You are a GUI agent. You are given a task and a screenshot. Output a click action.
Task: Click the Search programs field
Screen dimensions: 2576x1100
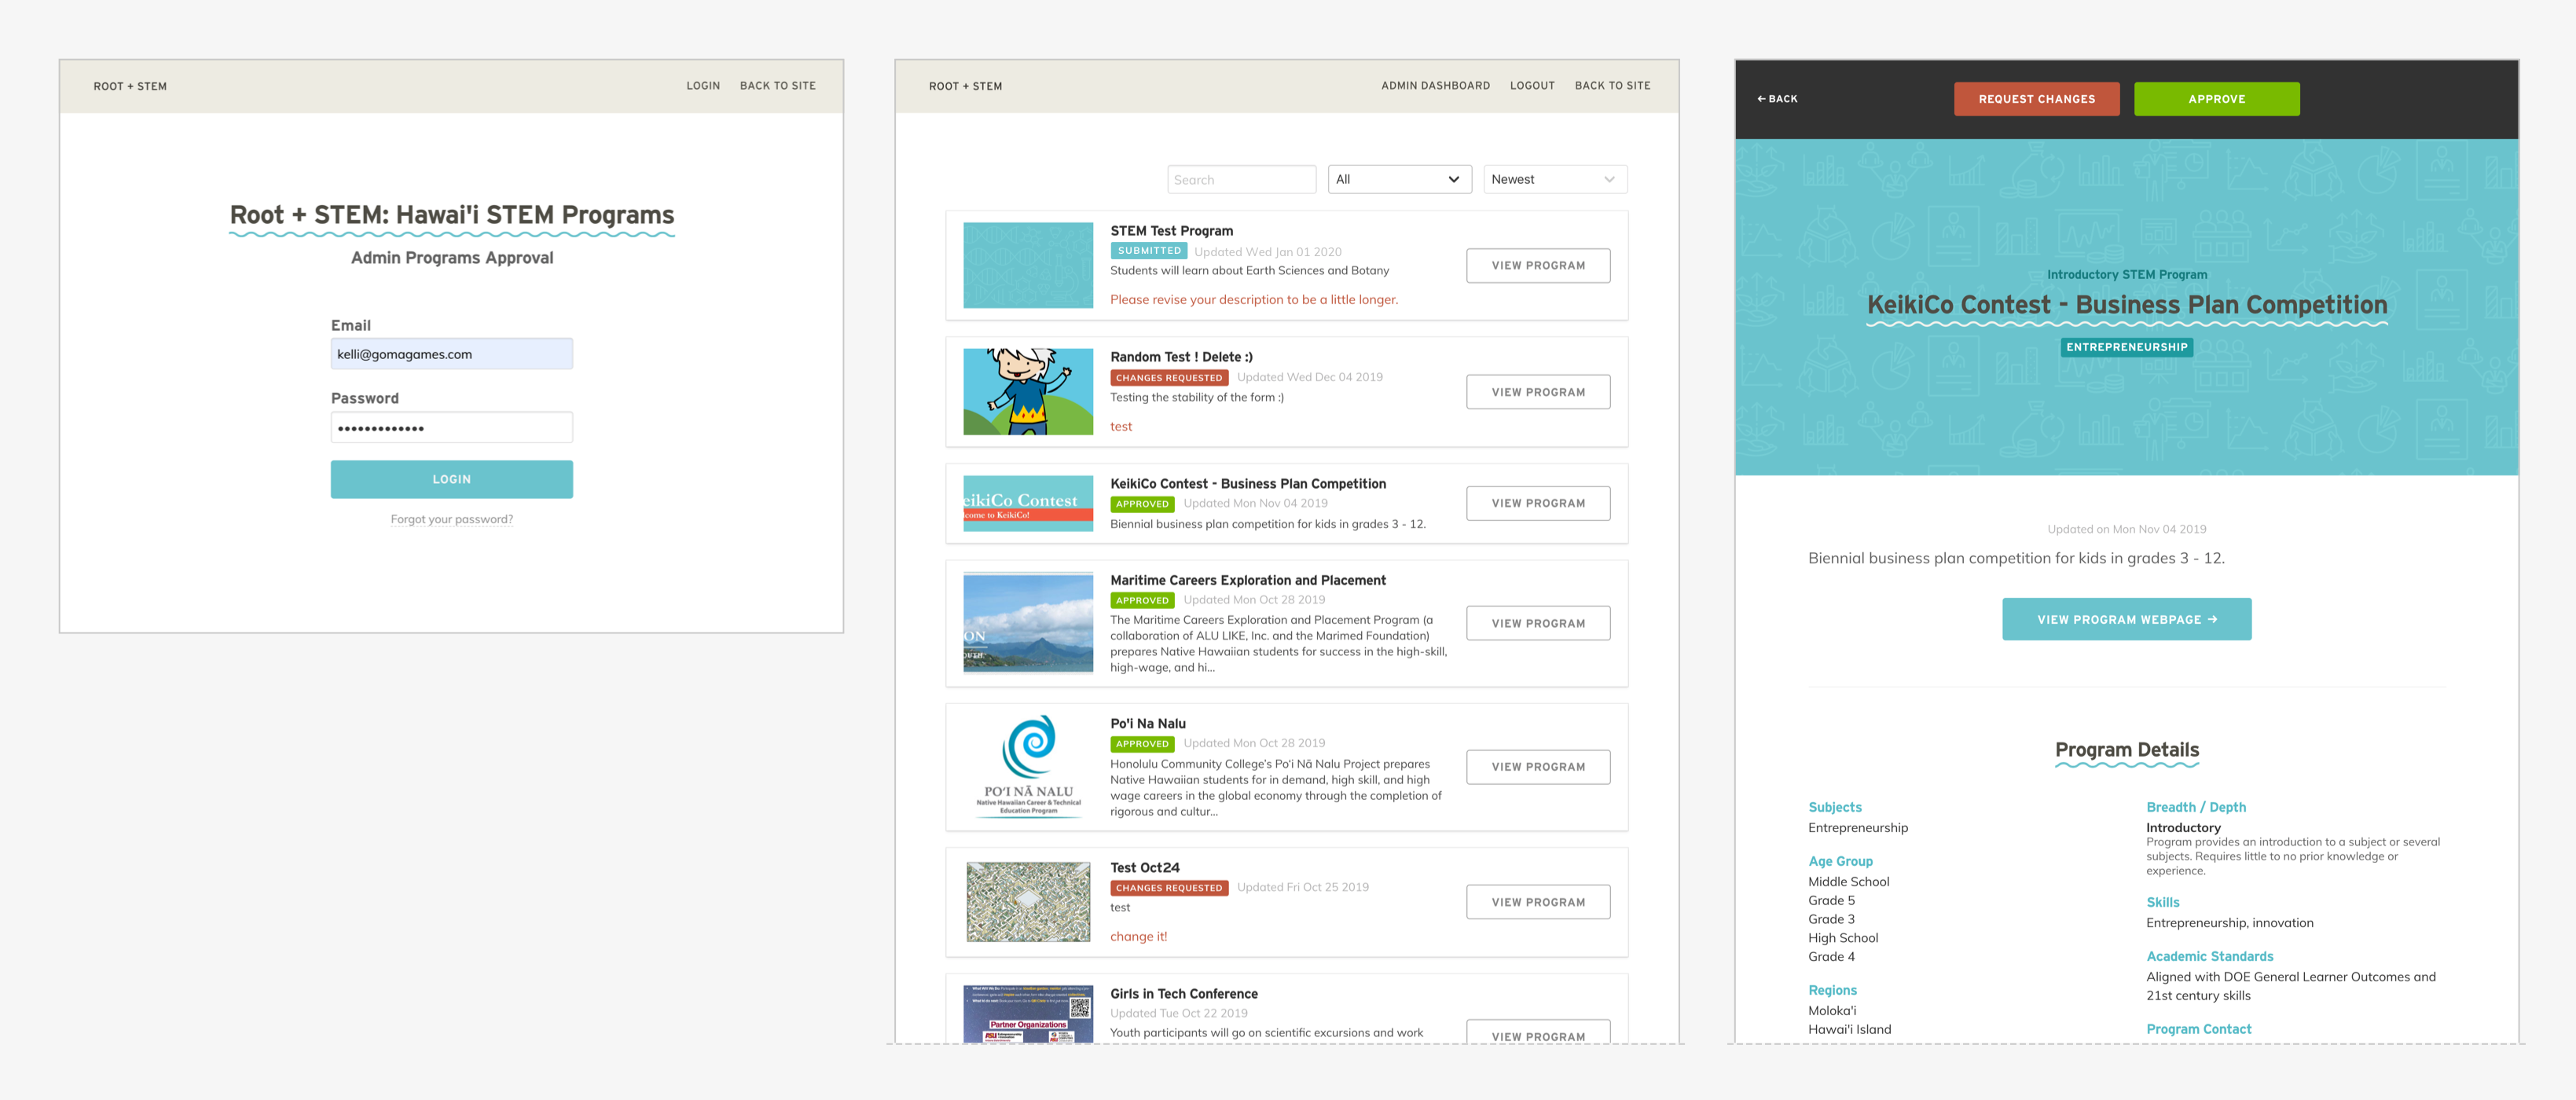tap(1240, 180)
